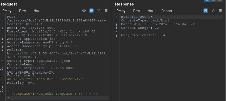The height and width of the screenshot is (101, 226).
Task: Toggle word wrap in the Response panel
Action: click(206, 11)
